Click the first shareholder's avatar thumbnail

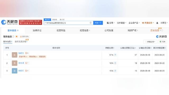pyautogui.click(x=15, y=55)
